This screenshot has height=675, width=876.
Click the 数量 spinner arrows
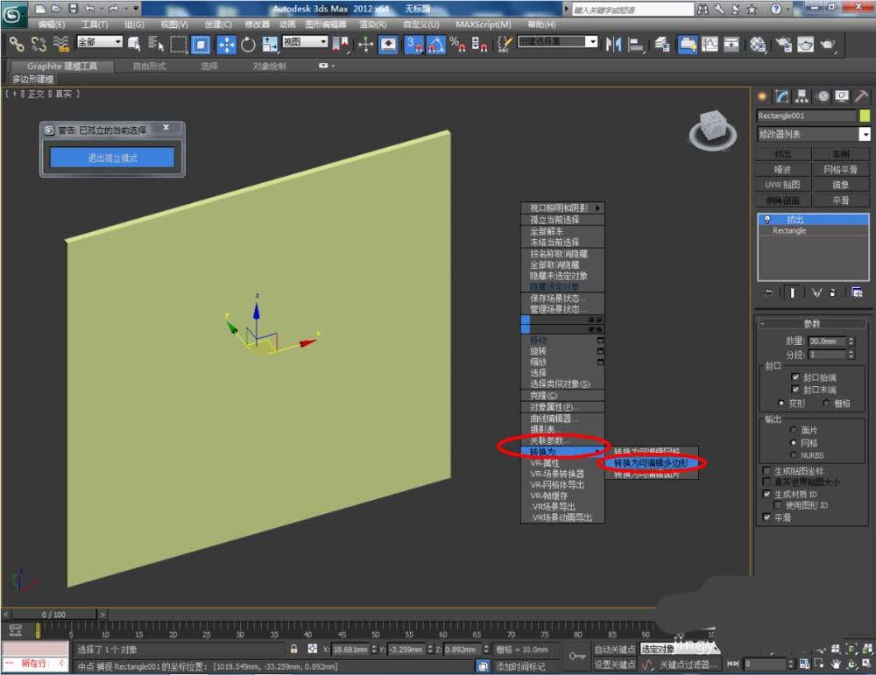point(851,341)
